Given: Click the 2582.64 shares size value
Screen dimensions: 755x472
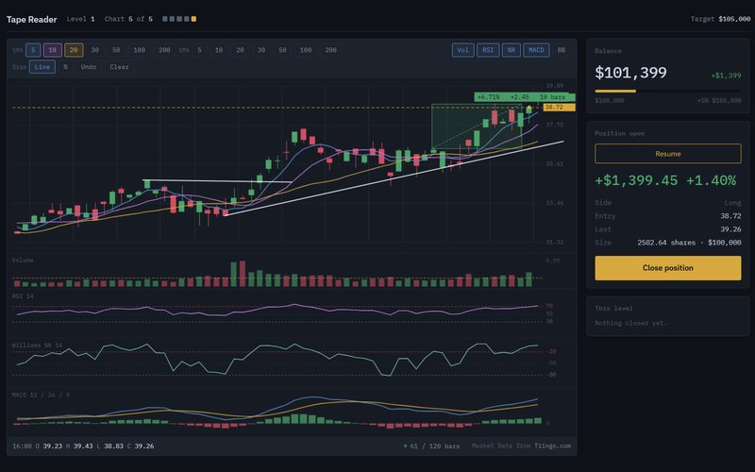Looking at the screenshot, I should [666, 243].
